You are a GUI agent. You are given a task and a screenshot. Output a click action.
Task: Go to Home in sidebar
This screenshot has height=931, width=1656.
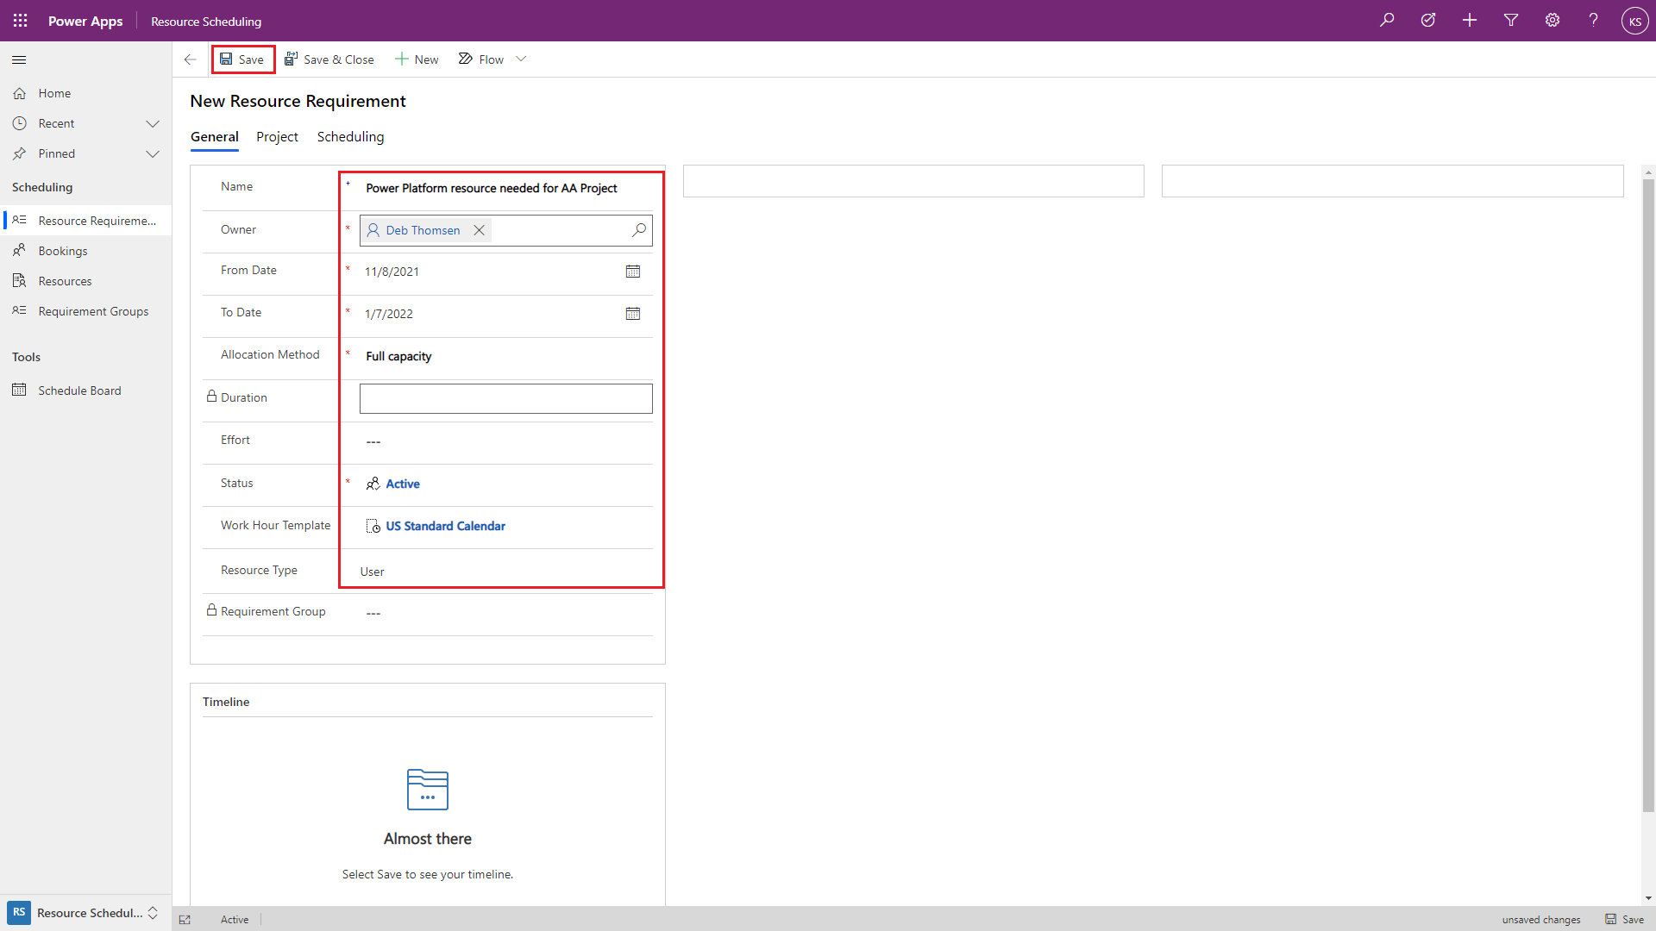point(54,93)
